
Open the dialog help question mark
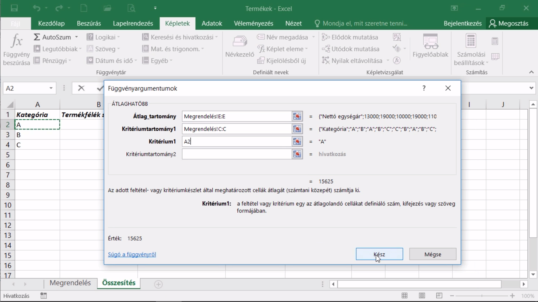tap(424, 88)
